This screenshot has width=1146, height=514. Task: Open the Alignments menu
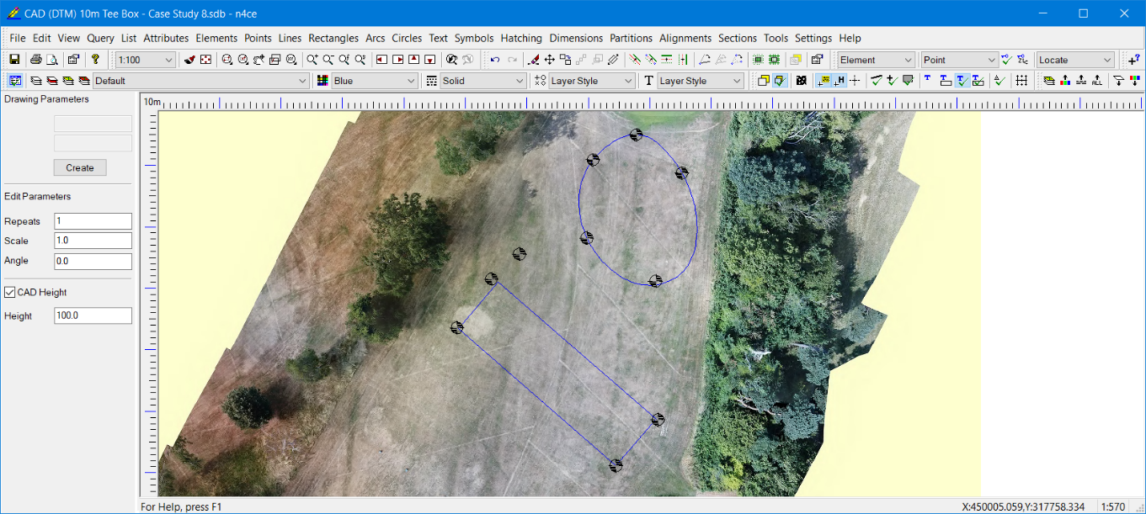tap(685, 38)
